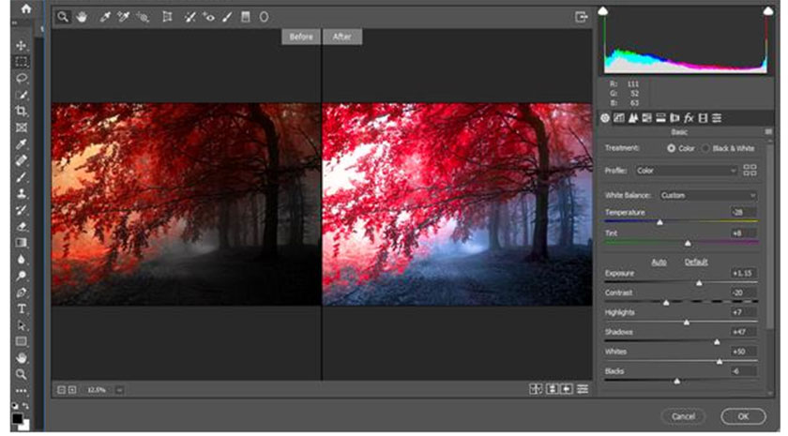Screen dimensions: 788x436
Task: Open preview preferences menu icon
Action: click(x=583, y=389)
